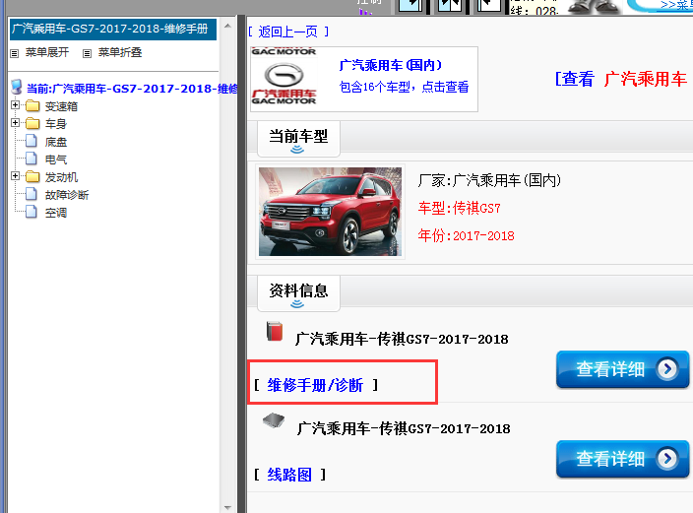Open the 车身 tree item
Image resolution: width=693 pixels, height=513 pixels.
pos(56,124)
